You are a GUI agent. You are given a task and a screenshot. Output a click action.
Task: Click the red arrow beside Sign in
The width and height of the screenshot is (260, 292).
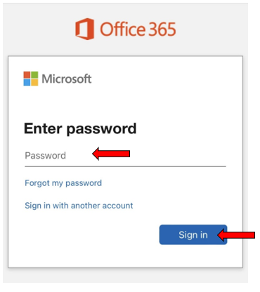[236, 235]
